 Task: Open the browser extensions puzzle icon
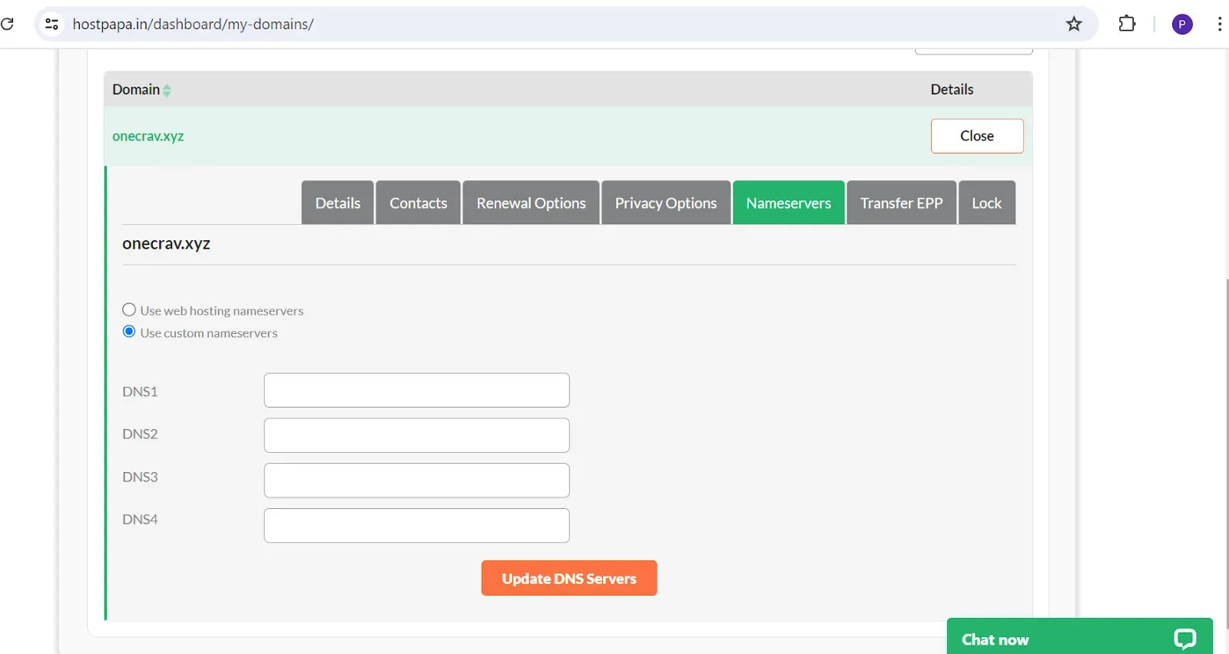coord(1127,24)
